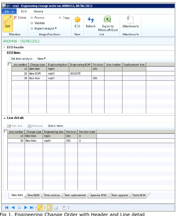Sort ECO lines by Change type column header
This screenshot has width=176, height=216.
coord(38,65)
